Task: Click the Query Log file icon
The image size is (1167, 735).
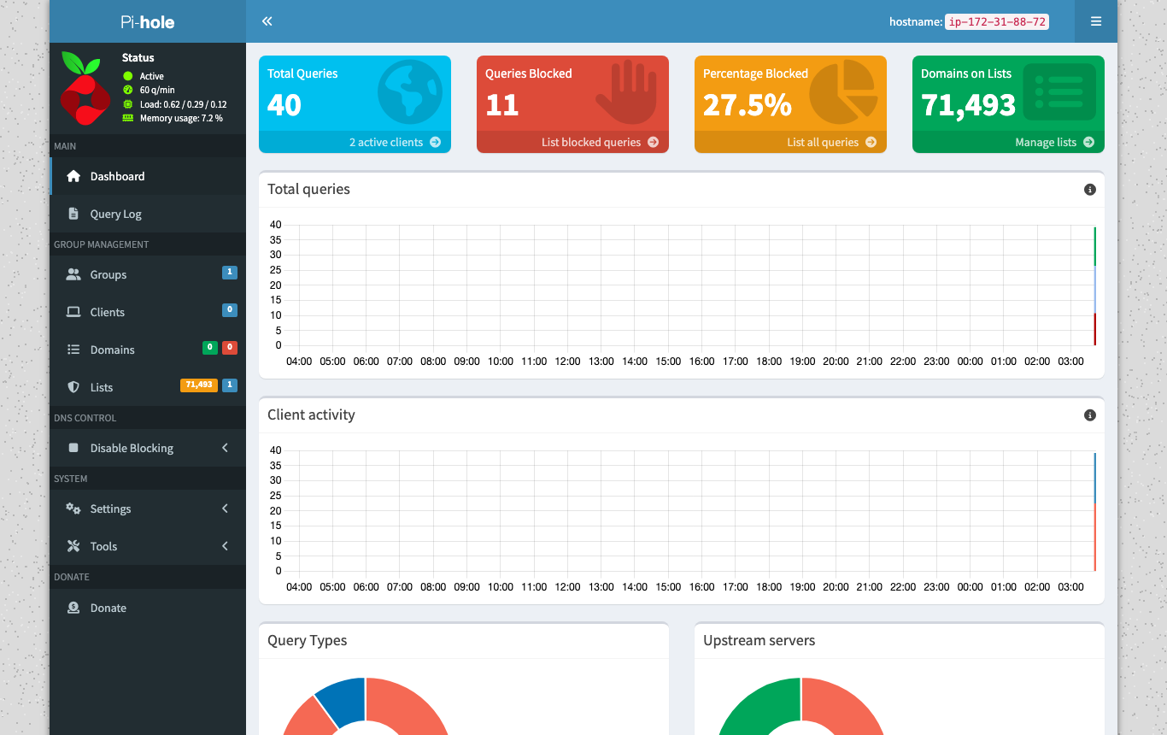Action: tap(73, 214)
